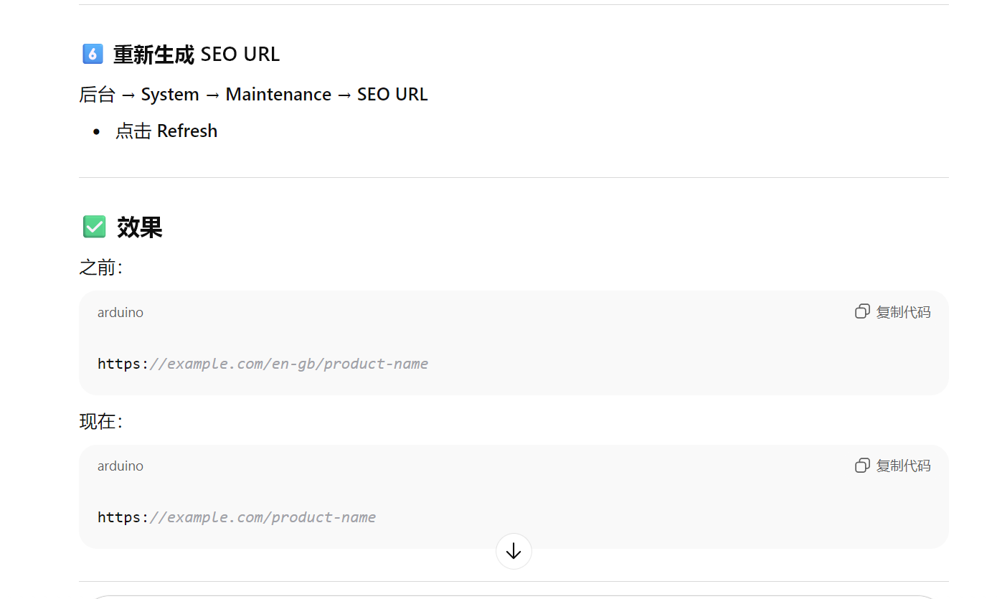Click the message input box at the bottom
This screenshot has height=599, width=997.
point(514,596)
